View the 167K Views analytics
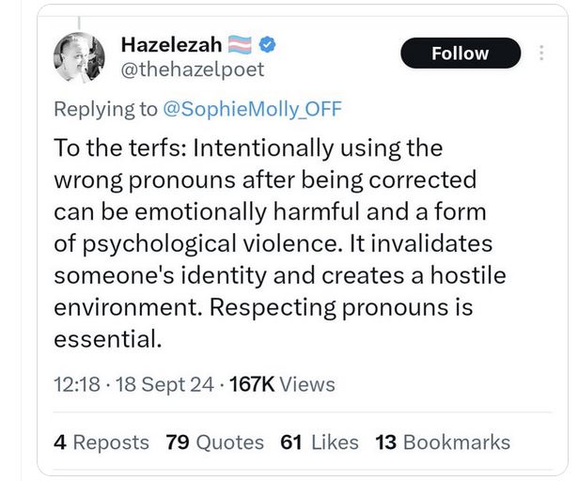The image size is (578, 481). pyautogui.click(x=281, y=383)
